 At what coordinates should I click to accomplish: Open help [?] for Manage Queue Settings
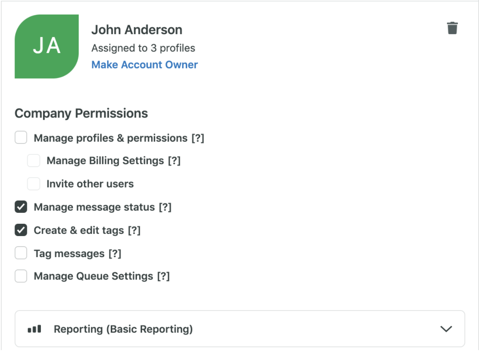tap(163, 276)
